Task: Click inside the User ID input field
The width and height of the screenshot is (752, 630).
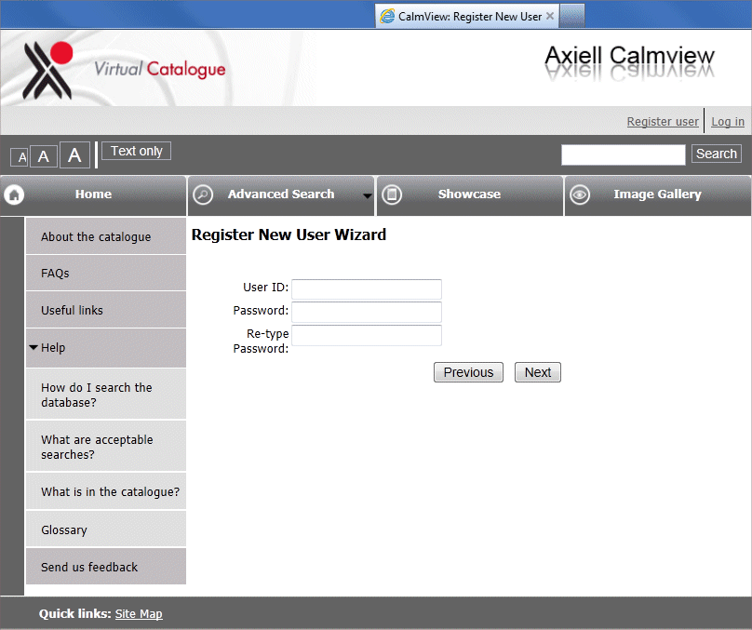Action: 366,289
